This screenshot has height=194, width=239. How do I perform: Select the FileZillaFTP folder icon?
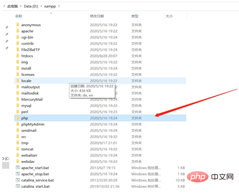[x=17, y=50]
